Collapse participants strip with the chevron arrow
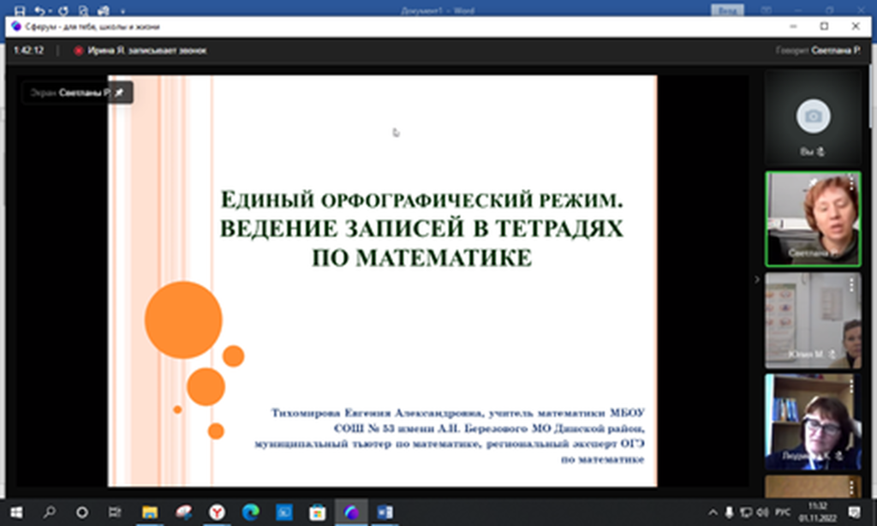Screen dimensions: 877x526 pos(757,279)
